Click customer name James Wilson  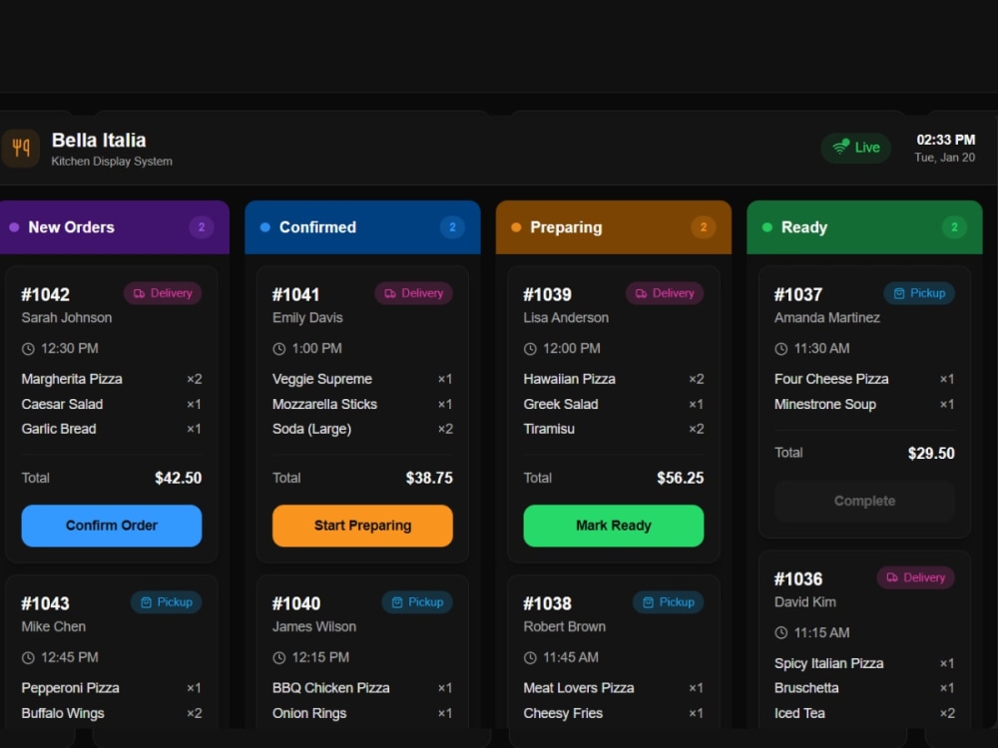[314, 626]
